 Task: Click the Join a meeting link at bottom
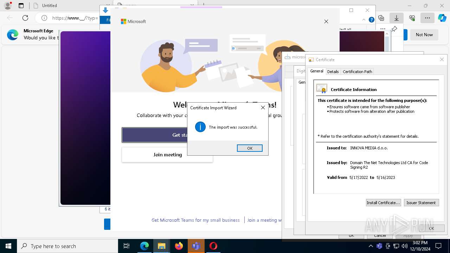click(264, 220)
